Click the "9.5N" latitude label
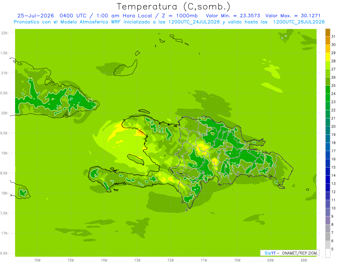Screen dimensions: 341x264 (x=4, y=133)
